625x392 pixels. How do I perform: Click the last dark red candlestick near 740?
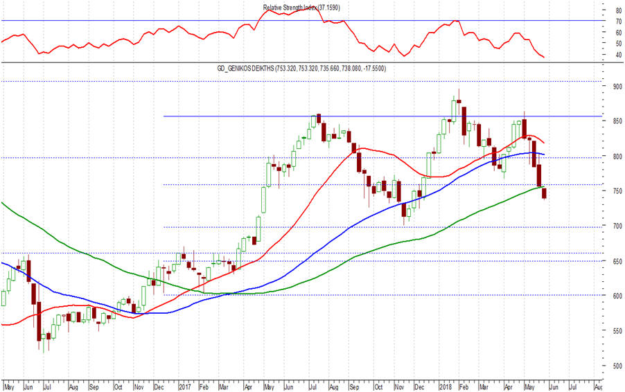(544, 193)
